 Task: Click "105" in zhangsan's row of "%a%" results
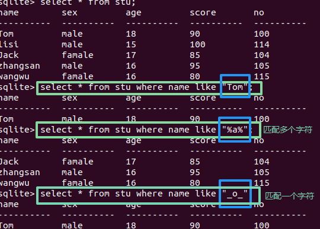[261, 172]
